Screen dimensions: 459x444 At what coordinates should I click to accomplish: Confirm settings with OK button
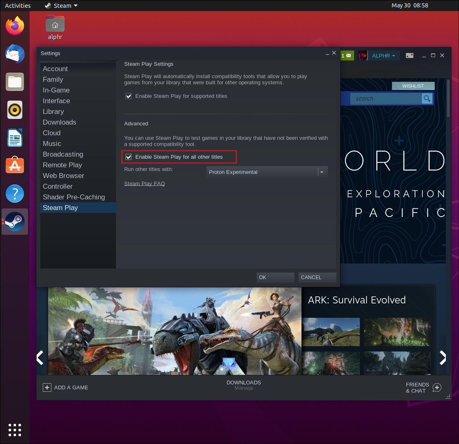pos(276,277)
